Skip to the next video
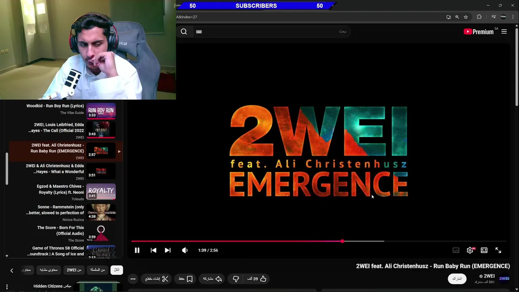The width and height of the screenshot is (519, 292). pos(167,250)
